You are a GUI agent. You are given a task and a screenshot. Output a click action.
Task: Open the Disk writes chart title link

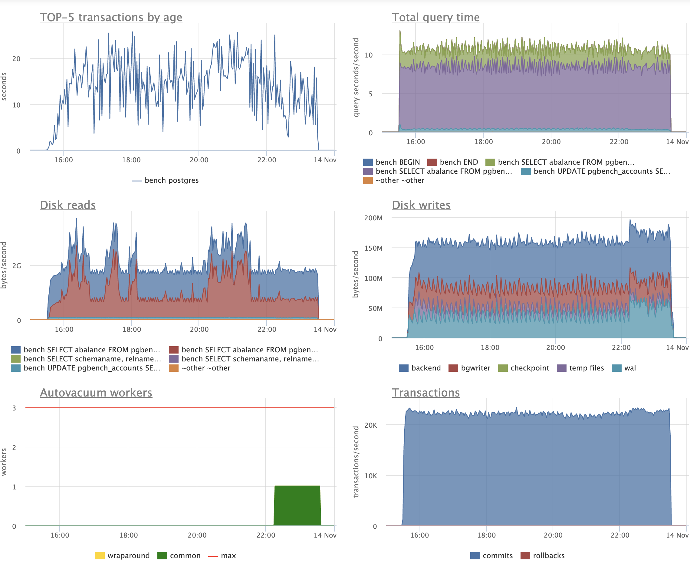pyautogui.click(x=421, y=205)
